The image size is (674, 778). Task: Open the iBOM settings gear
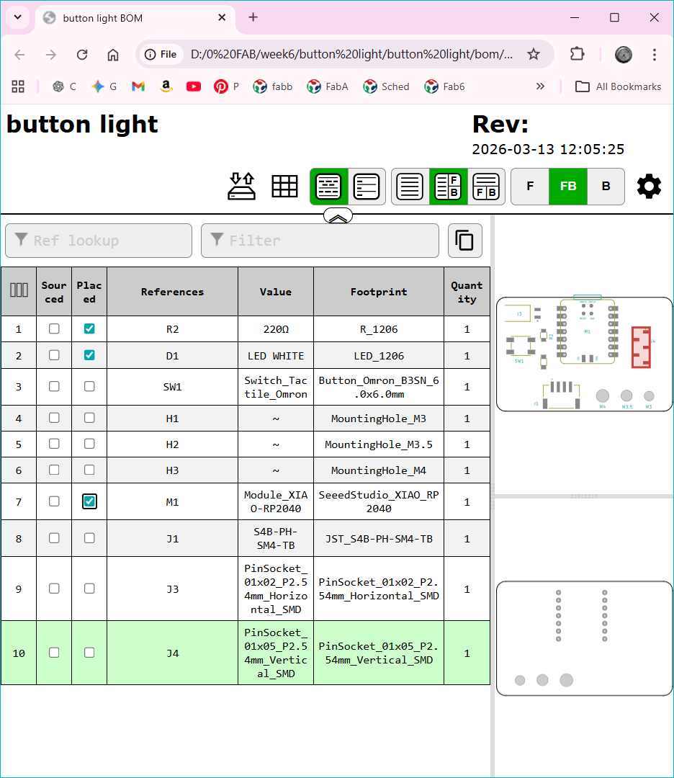click(x=648, y=186)
